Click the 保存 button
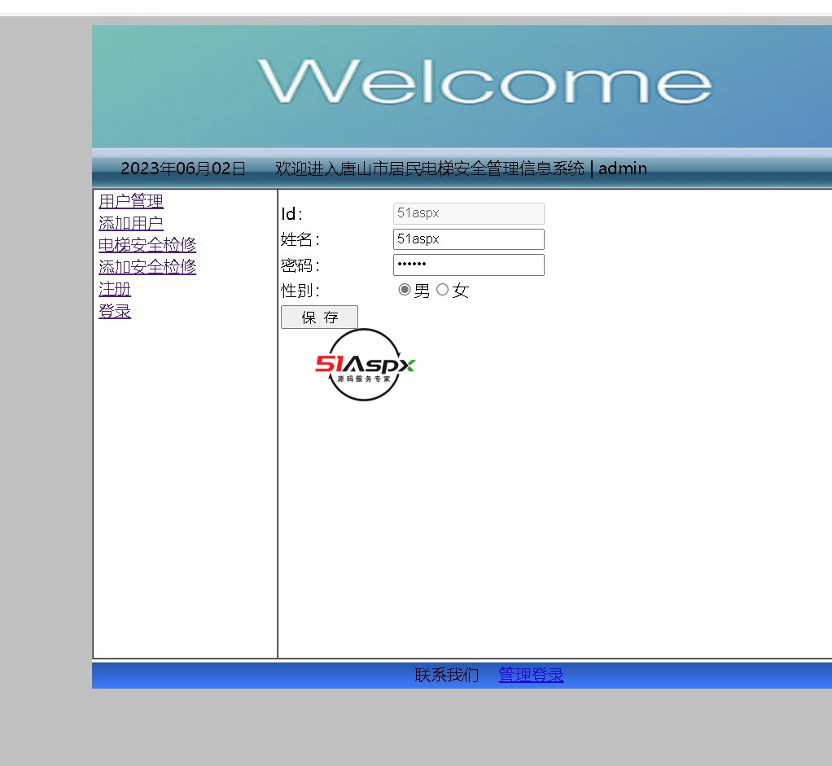832x766 pixels. coord(319,317)
